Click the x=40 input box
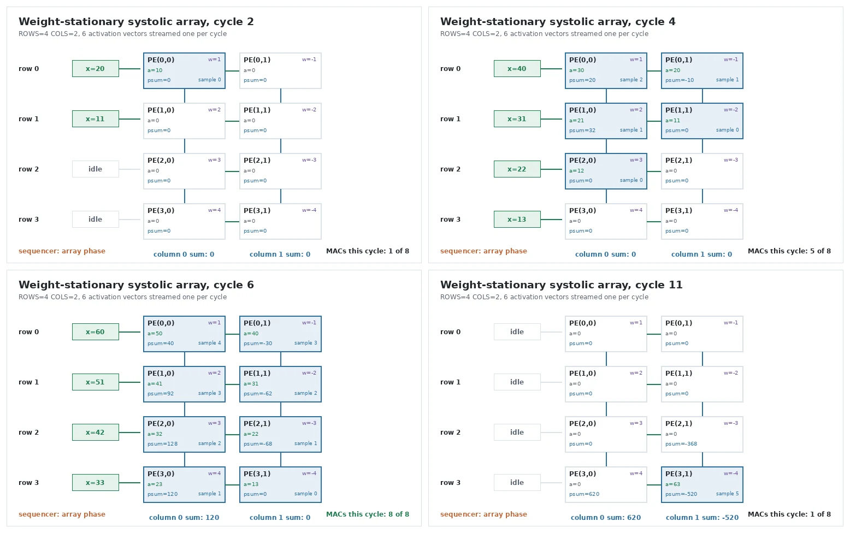 pyautogui.click(x=517, y=69)
